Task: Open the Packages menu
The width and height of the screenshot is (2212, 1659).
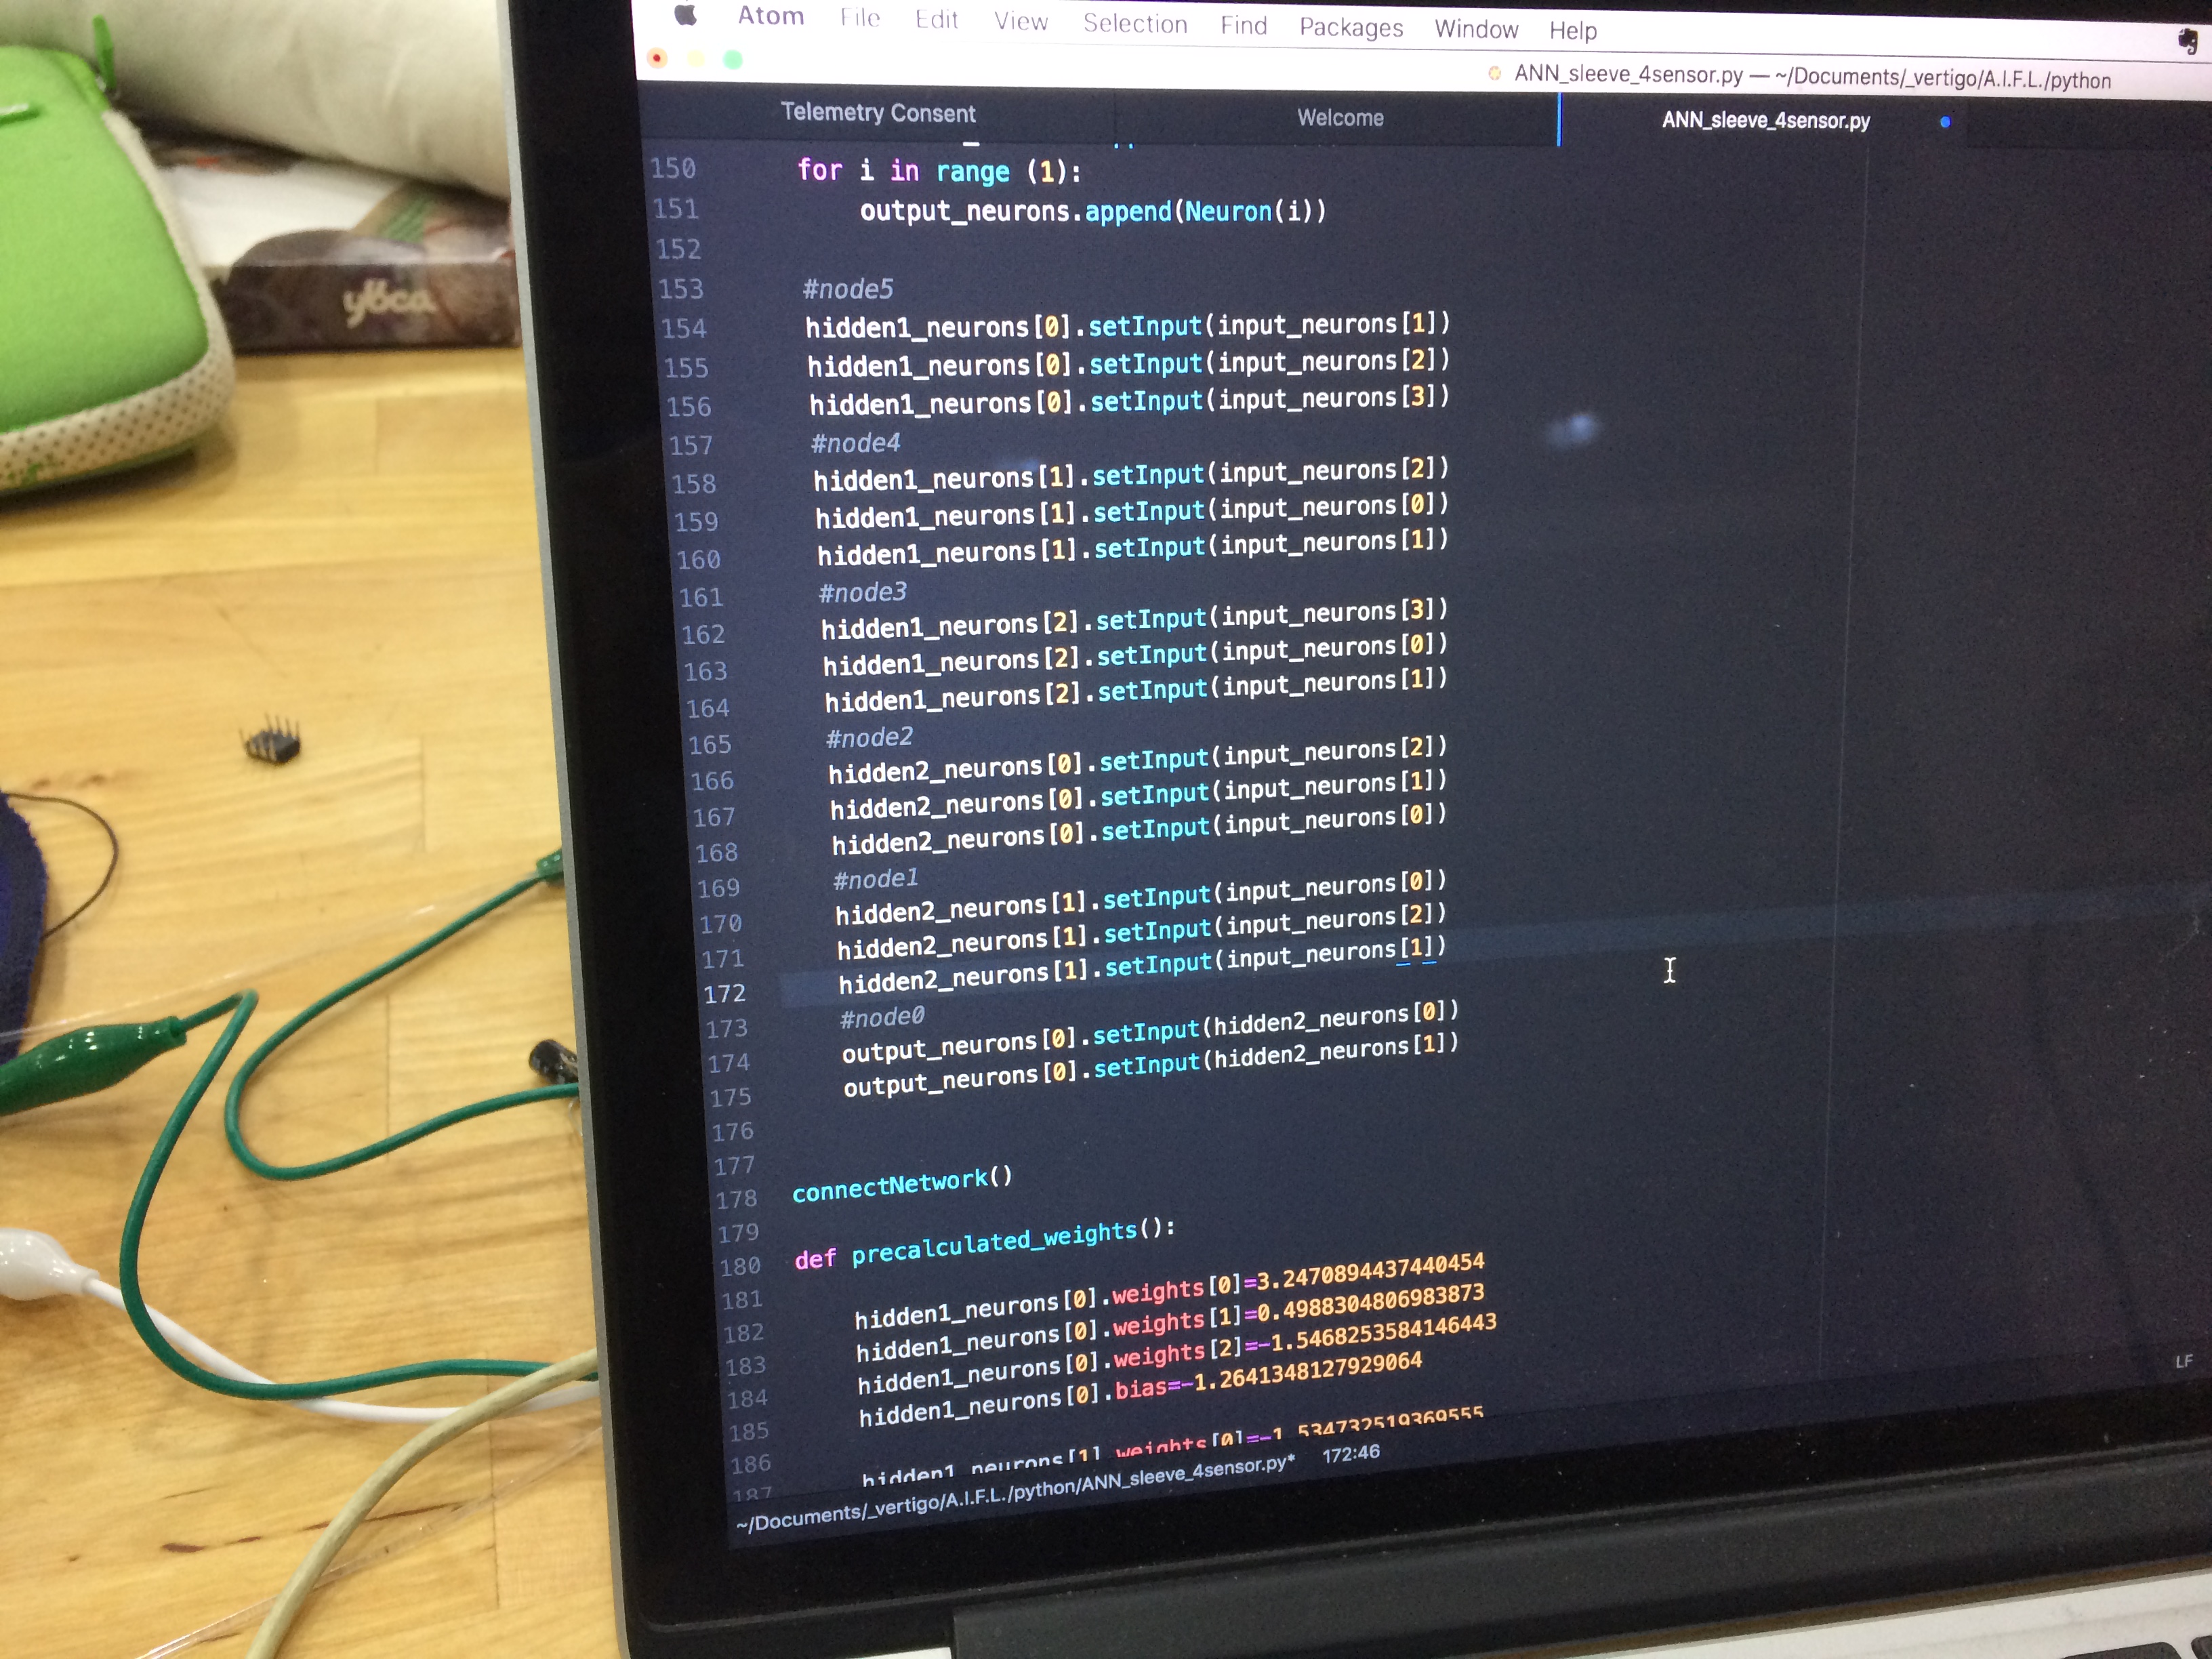Action: (x=1351, y=28)
